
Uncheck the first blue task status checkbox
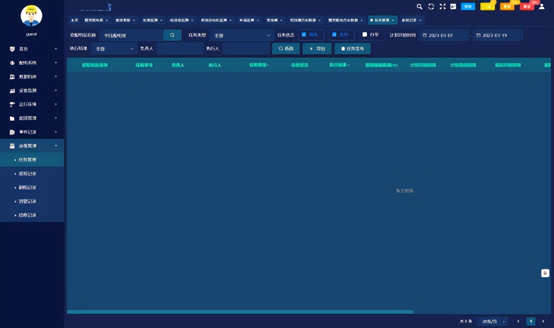pos(303,34)
